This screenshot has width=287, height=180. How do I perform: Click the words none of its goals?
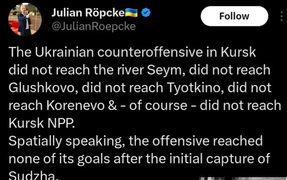pyautogui.click(x=59, y=159)
